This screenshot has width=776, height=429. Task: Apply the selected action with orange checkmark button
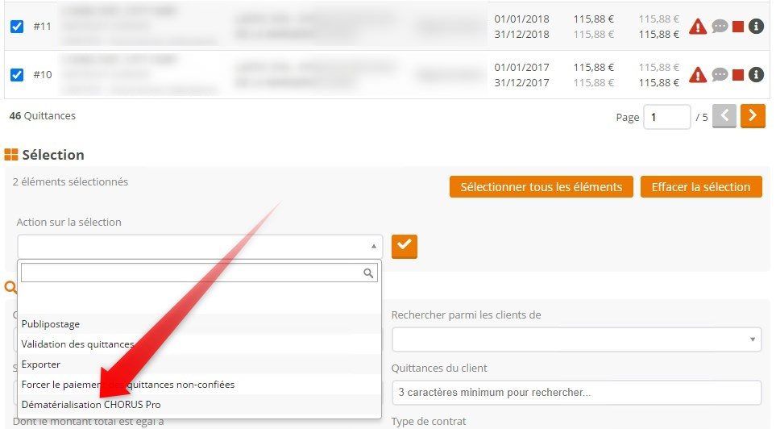point(405,246)
